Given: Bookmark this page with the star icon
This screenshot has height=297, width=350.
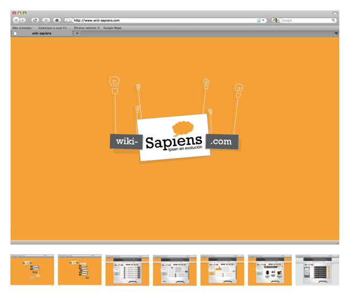Looking at the screenshot, I should (x=259, y=20).
